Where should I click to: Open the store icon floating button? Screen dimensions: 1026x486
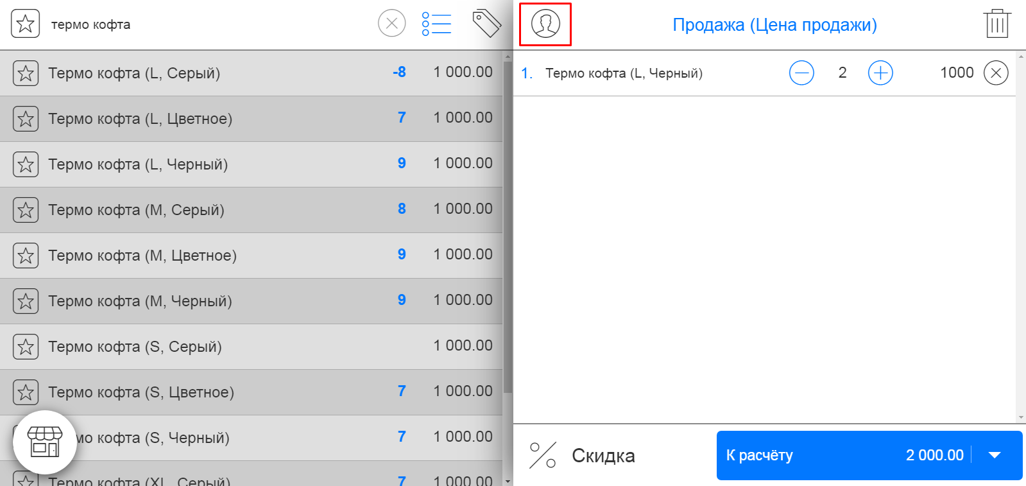(45, 442)
